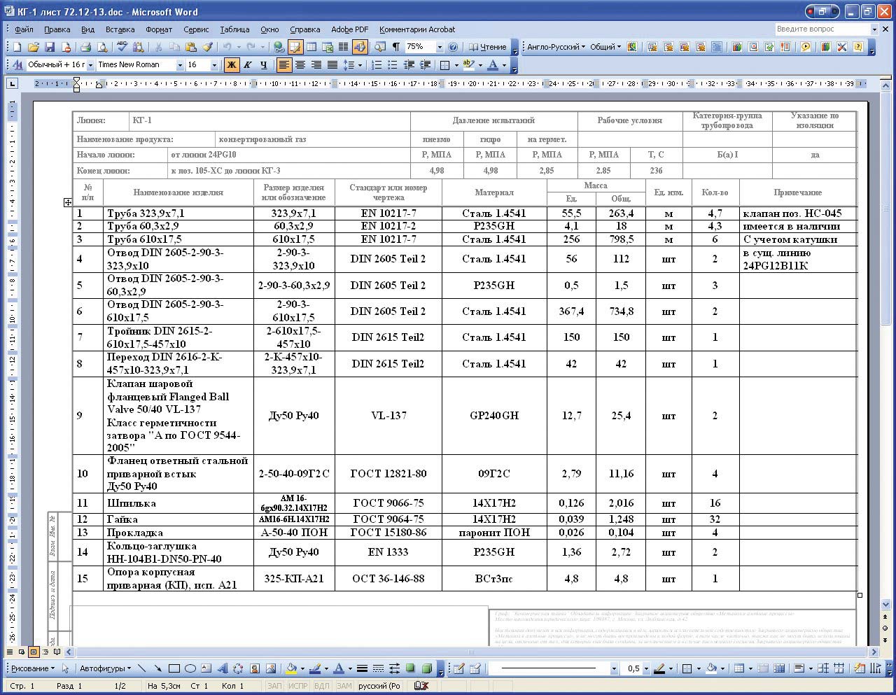Run the spelling check (ABC icon)
This screenshot has height=695, width=896.
[122, 47]
